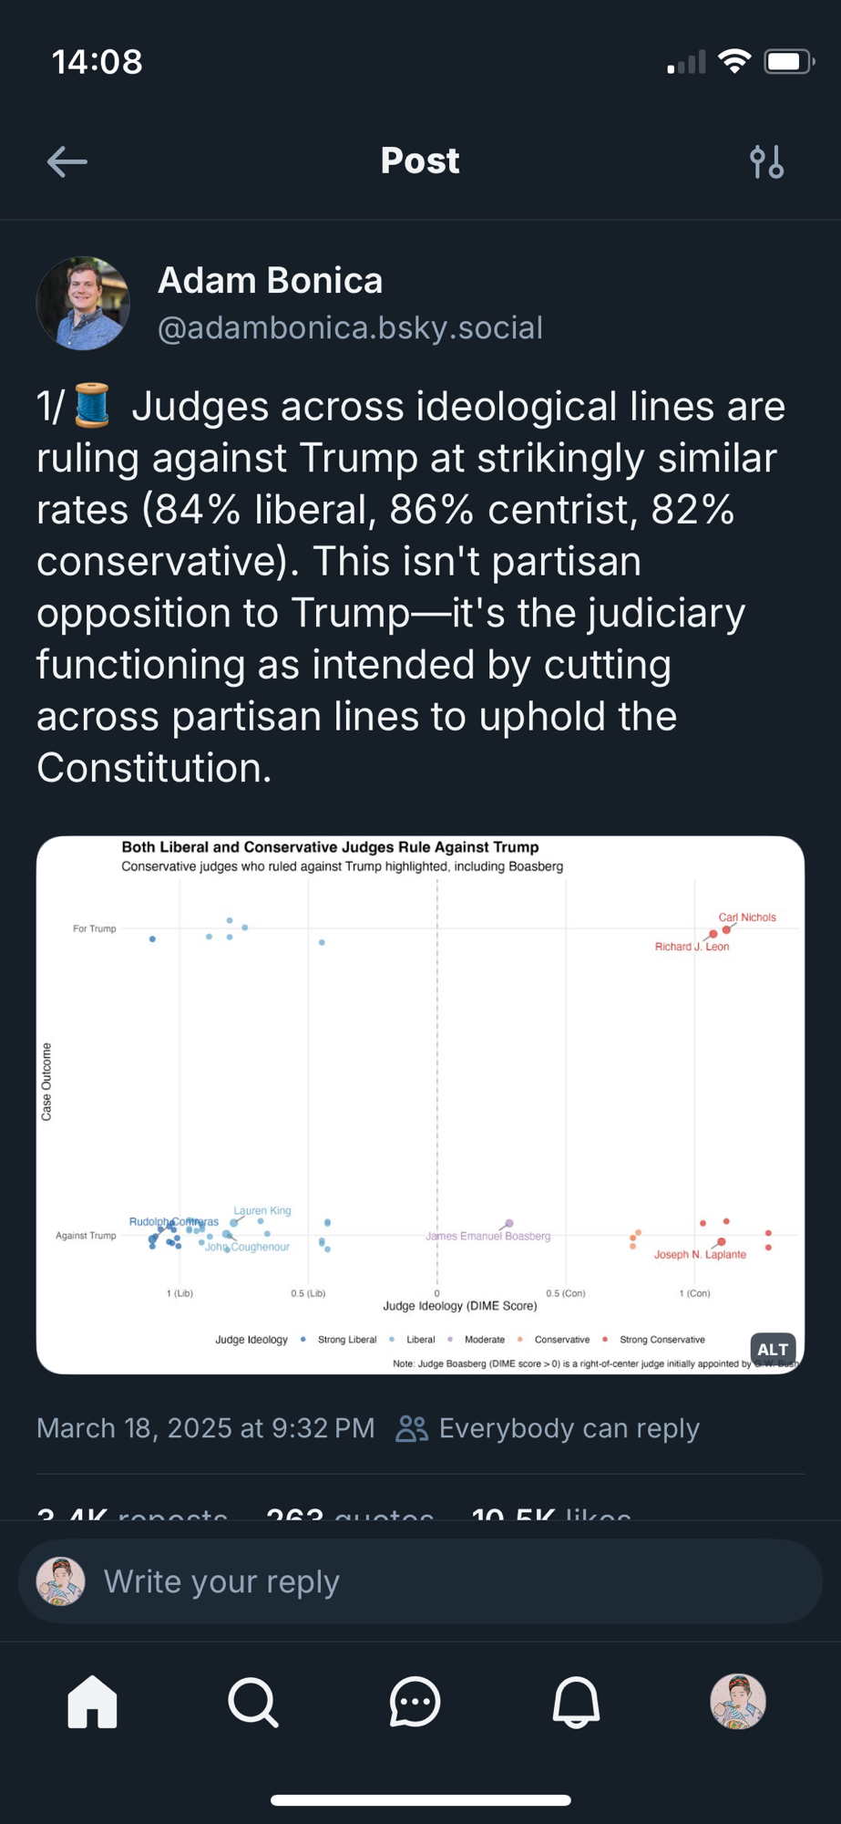The width and height of the screenshot is (841, 1824).
Task: Tap small avatar in reply box
Action: tap(61, 1581)
